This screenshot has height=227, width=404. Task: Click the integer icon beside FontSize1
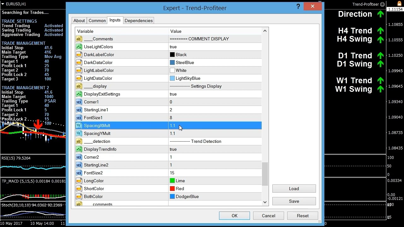79,118
